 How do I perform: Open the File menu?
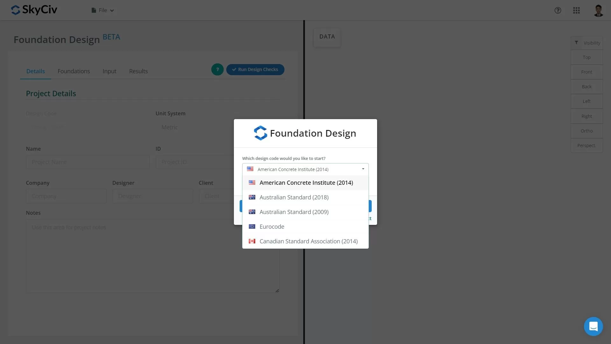[x=102, y=10]
